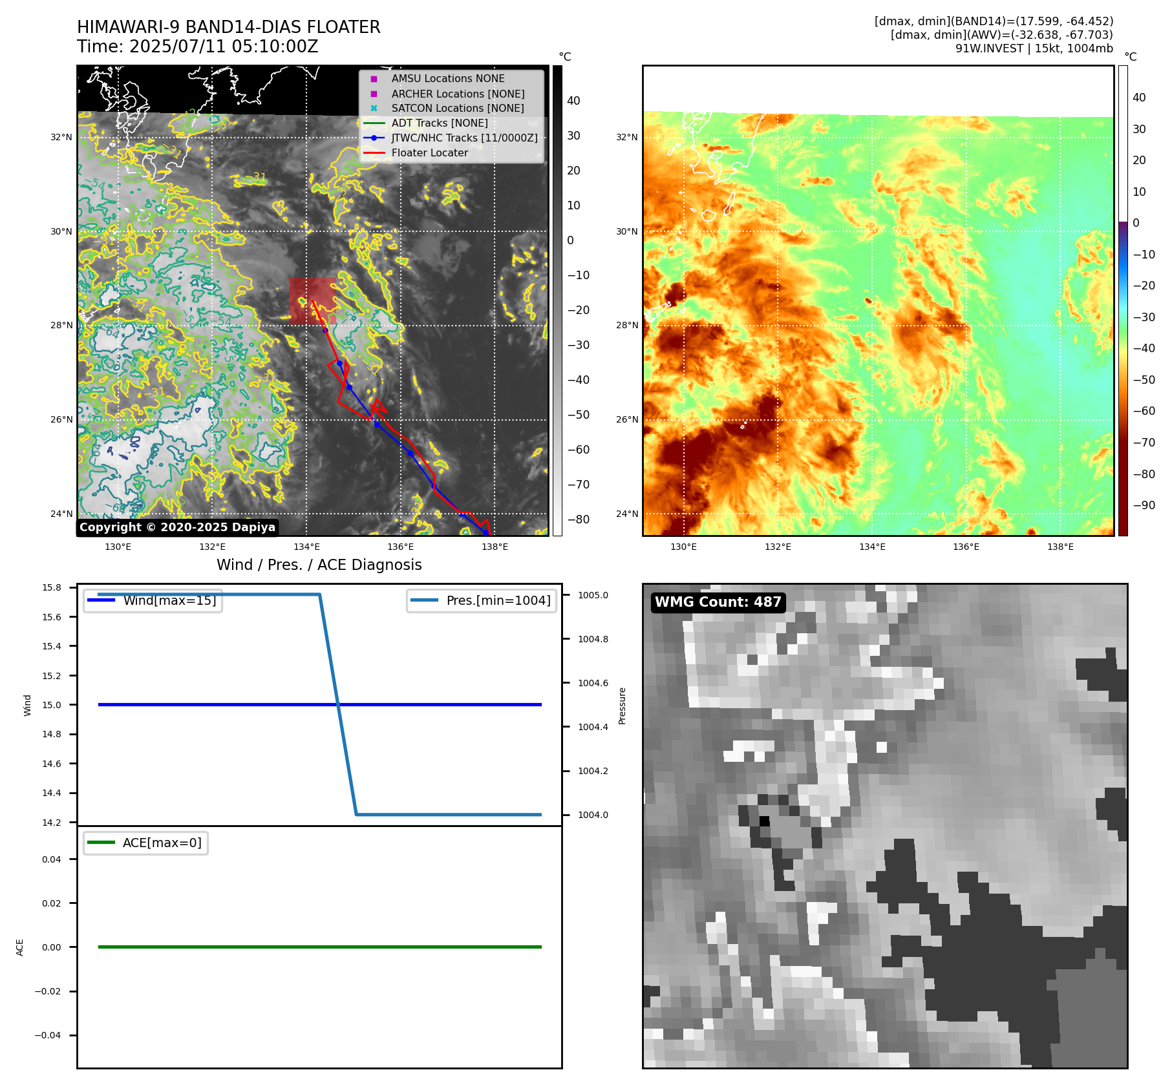Click the '−90' tick on the right map's colorbar
The image size is (1172, 1092).
1144,505
